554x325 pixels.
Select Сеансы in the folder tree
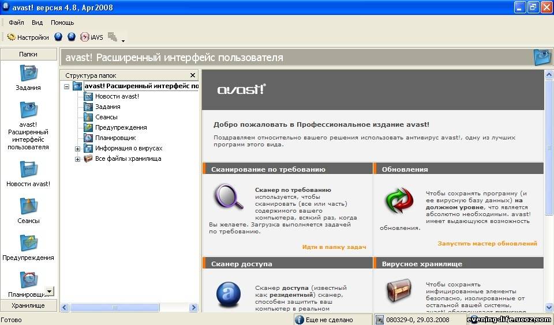[x=106, y=117]
